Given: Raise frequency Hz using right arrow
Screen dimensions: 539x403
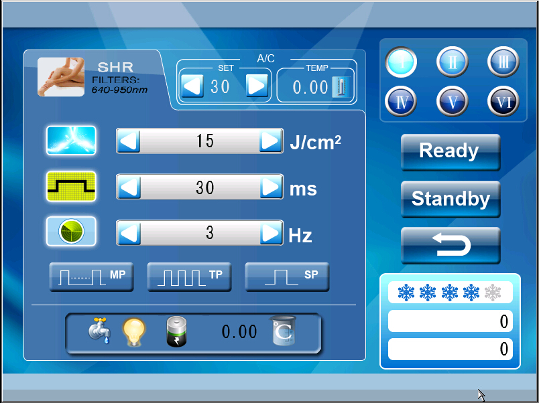Looking at the screenshot, I should (270, 233).
